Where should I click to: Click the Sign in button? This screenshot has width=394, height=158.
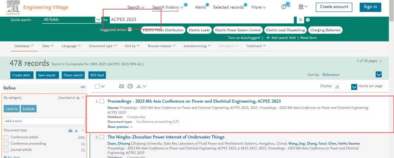point(370,7)
